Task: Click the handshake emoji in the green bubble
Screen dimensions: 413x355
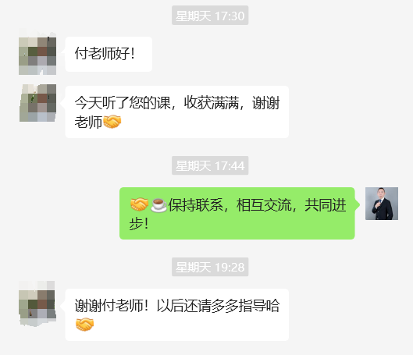Action: tap(139, 204)
